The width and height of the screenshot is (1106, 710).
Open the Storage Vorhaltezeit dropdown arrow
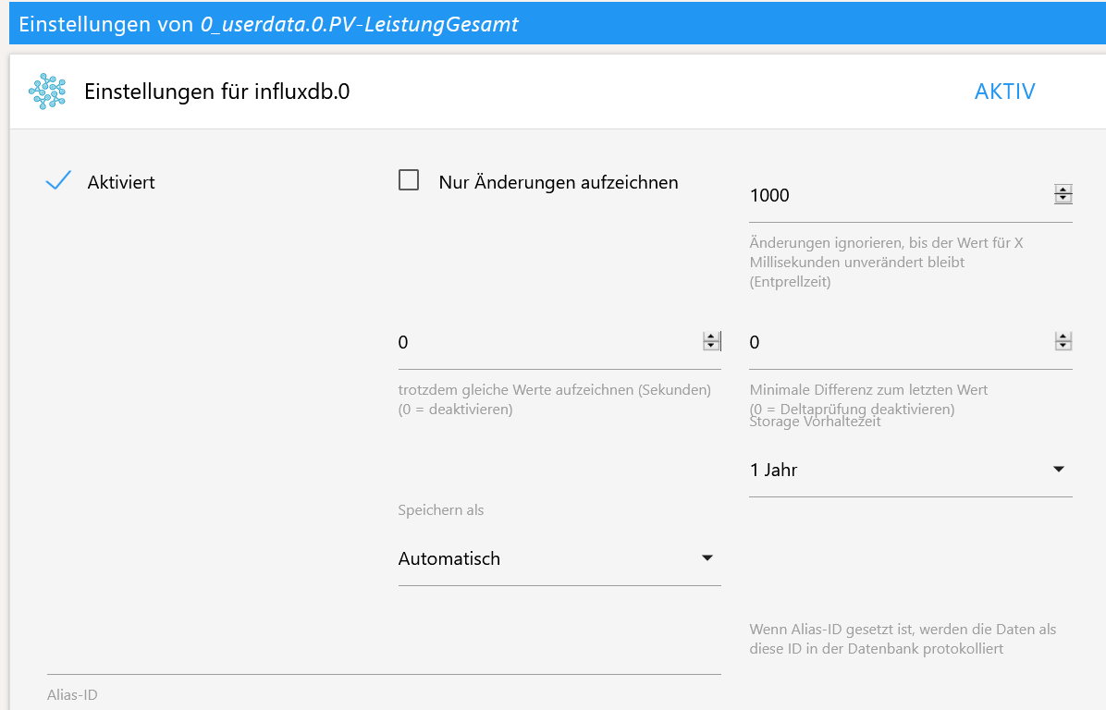pos(1059,470)
